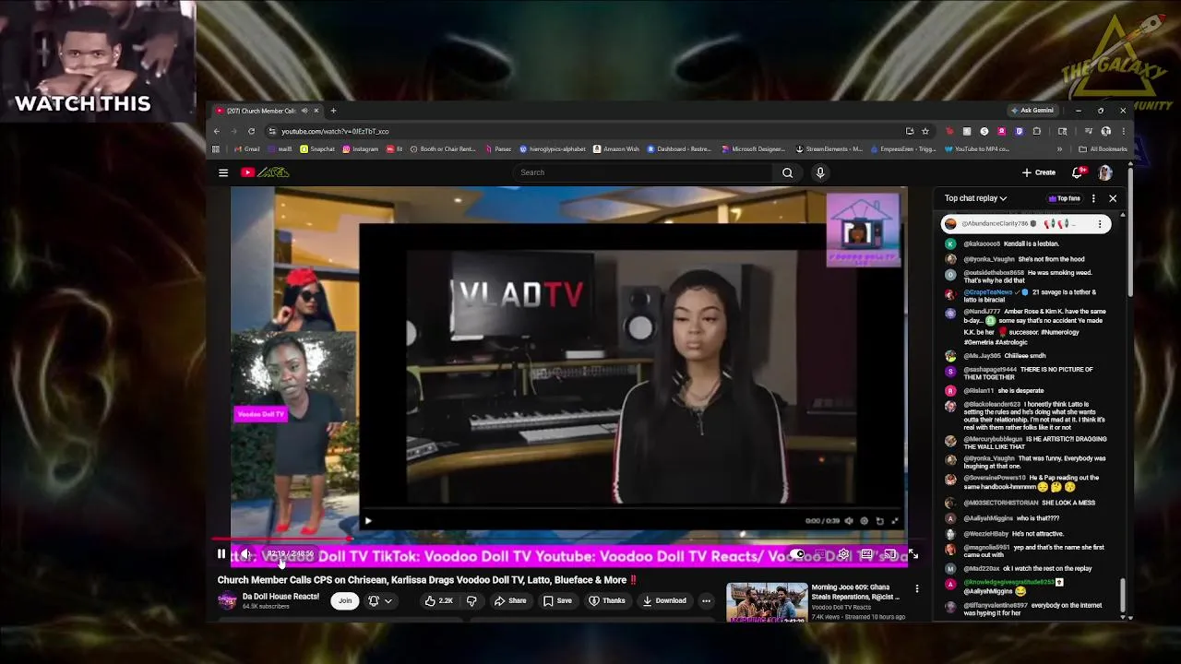Open the Instagram bookmark

pyautogui.click(x=361, y=148)
